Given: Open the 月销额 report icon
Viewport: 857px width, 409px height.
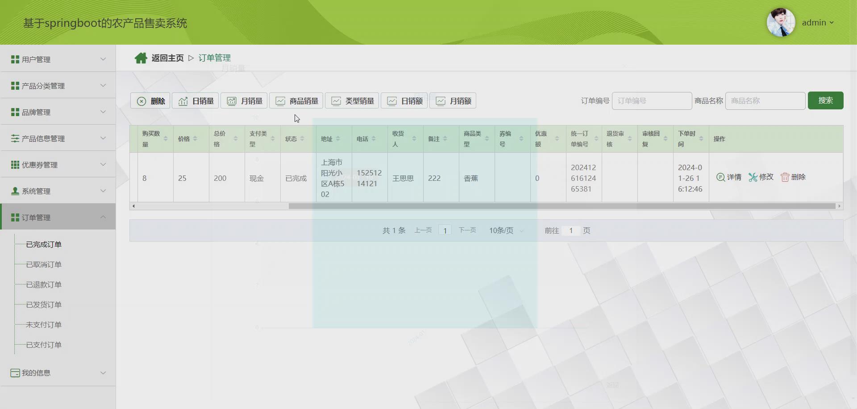Looking at the screenshot, I should coord(441,100).
